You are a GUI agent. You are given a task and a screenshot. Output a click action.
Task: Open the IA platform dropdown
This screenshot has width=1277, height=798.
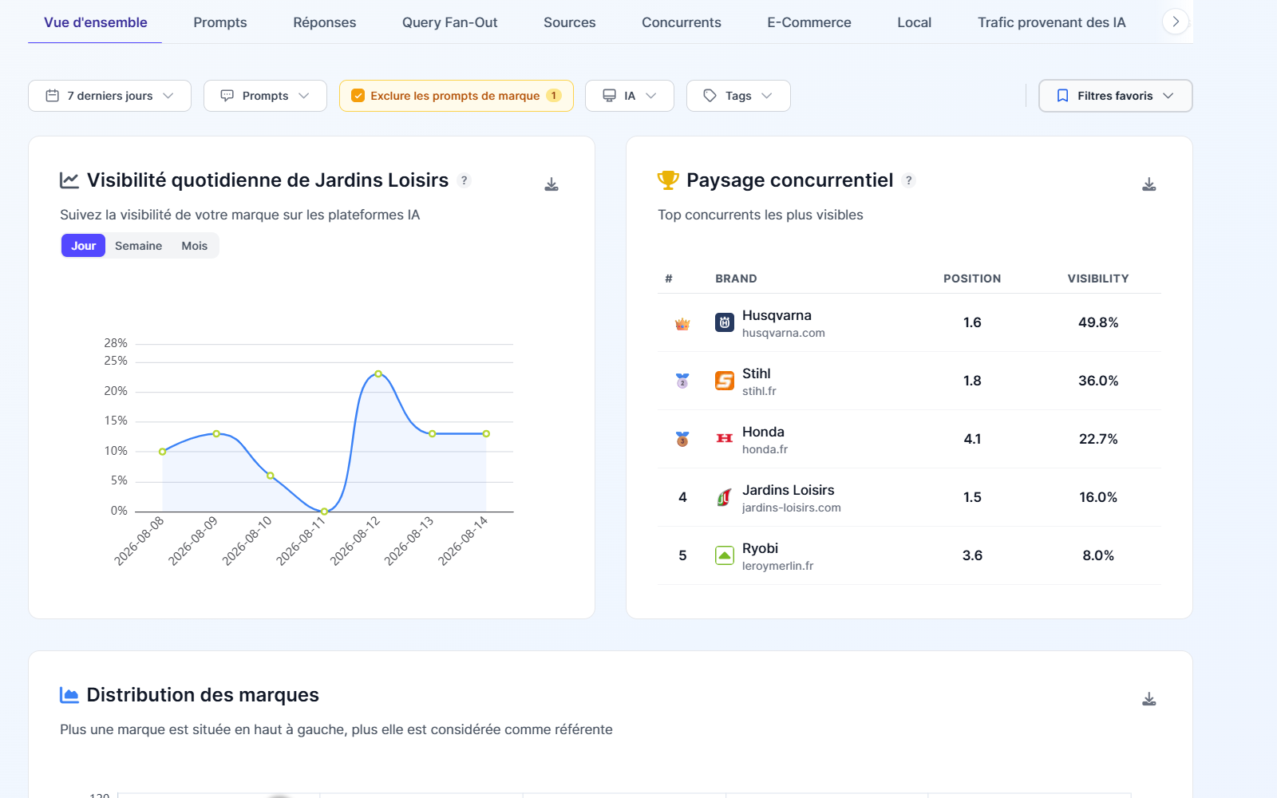click(630, 96)
